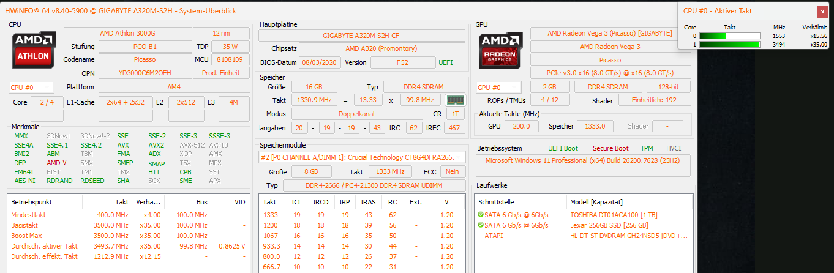The height and width of the screenshot is (273, 834).
Task: Click the Core 1 clock bar
Action: [729, 44]
